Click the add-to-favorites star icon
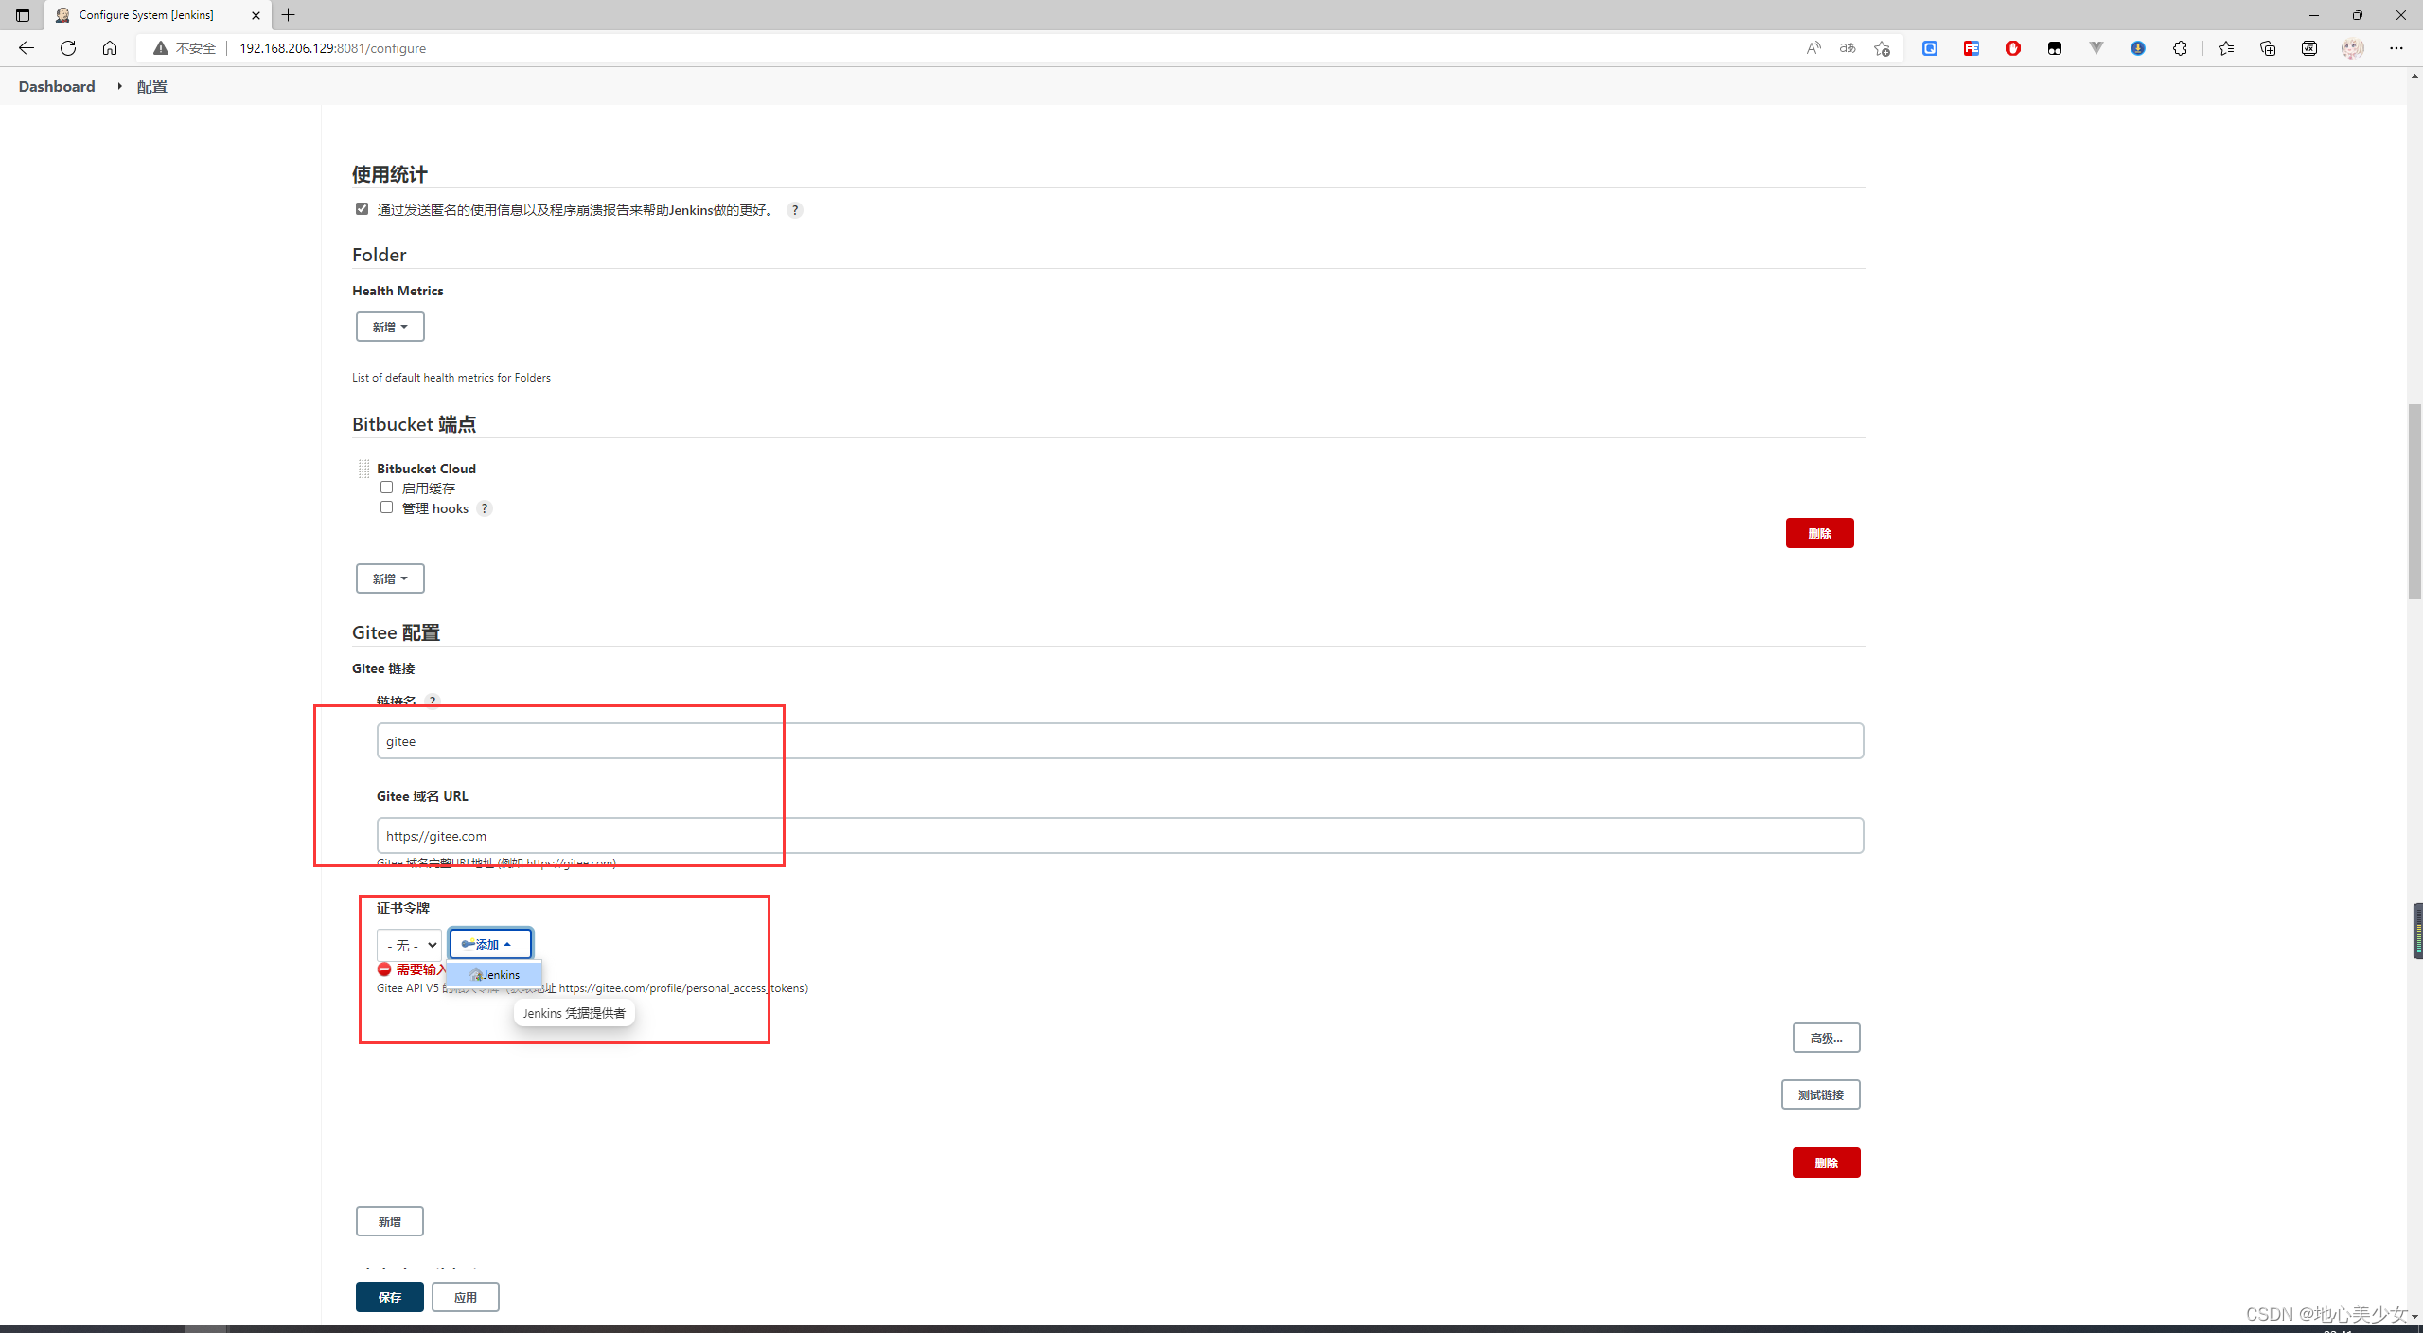This screenshot has width=2423, height=1333. [x=1882, y=48]
